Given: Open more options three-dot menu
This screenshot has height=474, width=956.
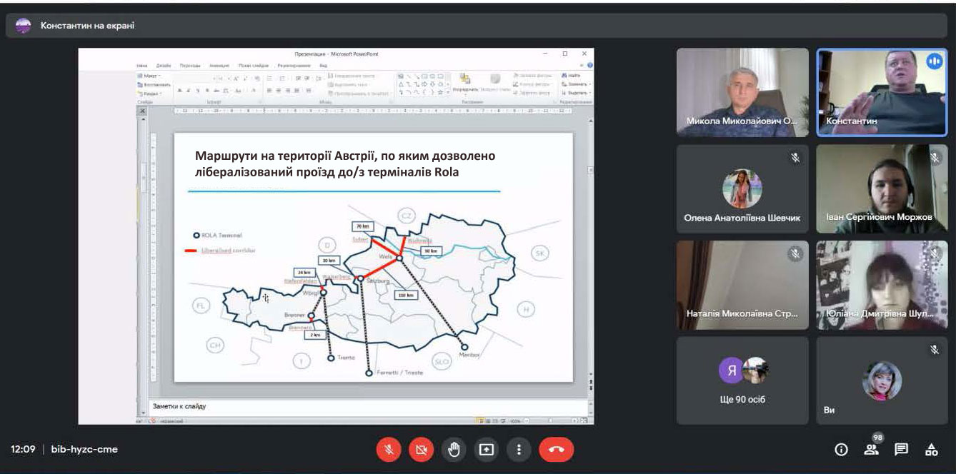Looking at the screenshot, I should [519, 450].
